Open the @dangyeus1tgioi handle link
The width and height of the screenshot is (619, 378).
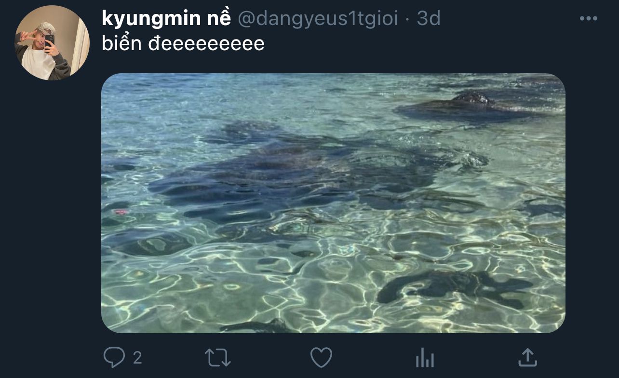tap(319, 19)
